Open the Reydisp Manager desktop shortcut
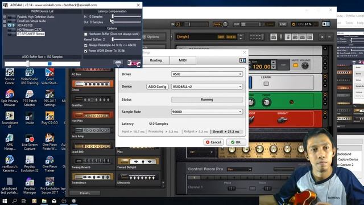Image resolution: width=364 pixels, height=205 pixels. (x=30, y=186)
